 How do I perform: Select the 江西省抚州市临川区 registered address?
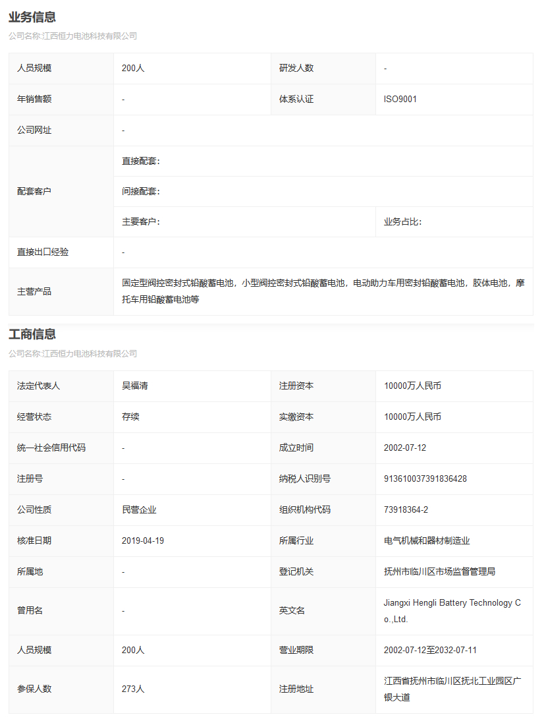coord(452,689)
